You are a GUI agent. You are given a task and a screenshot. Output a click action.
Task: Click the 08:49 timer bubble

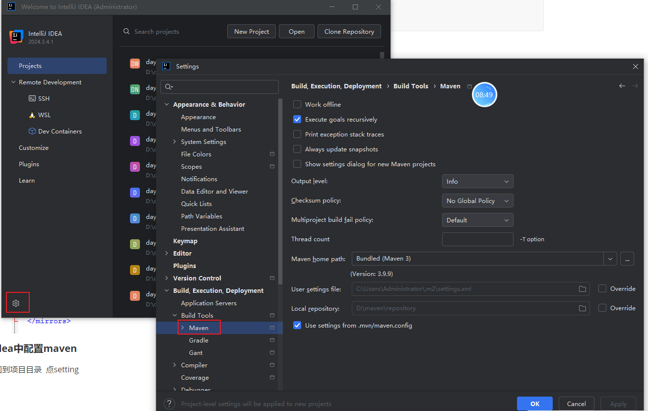coord(484,95)
